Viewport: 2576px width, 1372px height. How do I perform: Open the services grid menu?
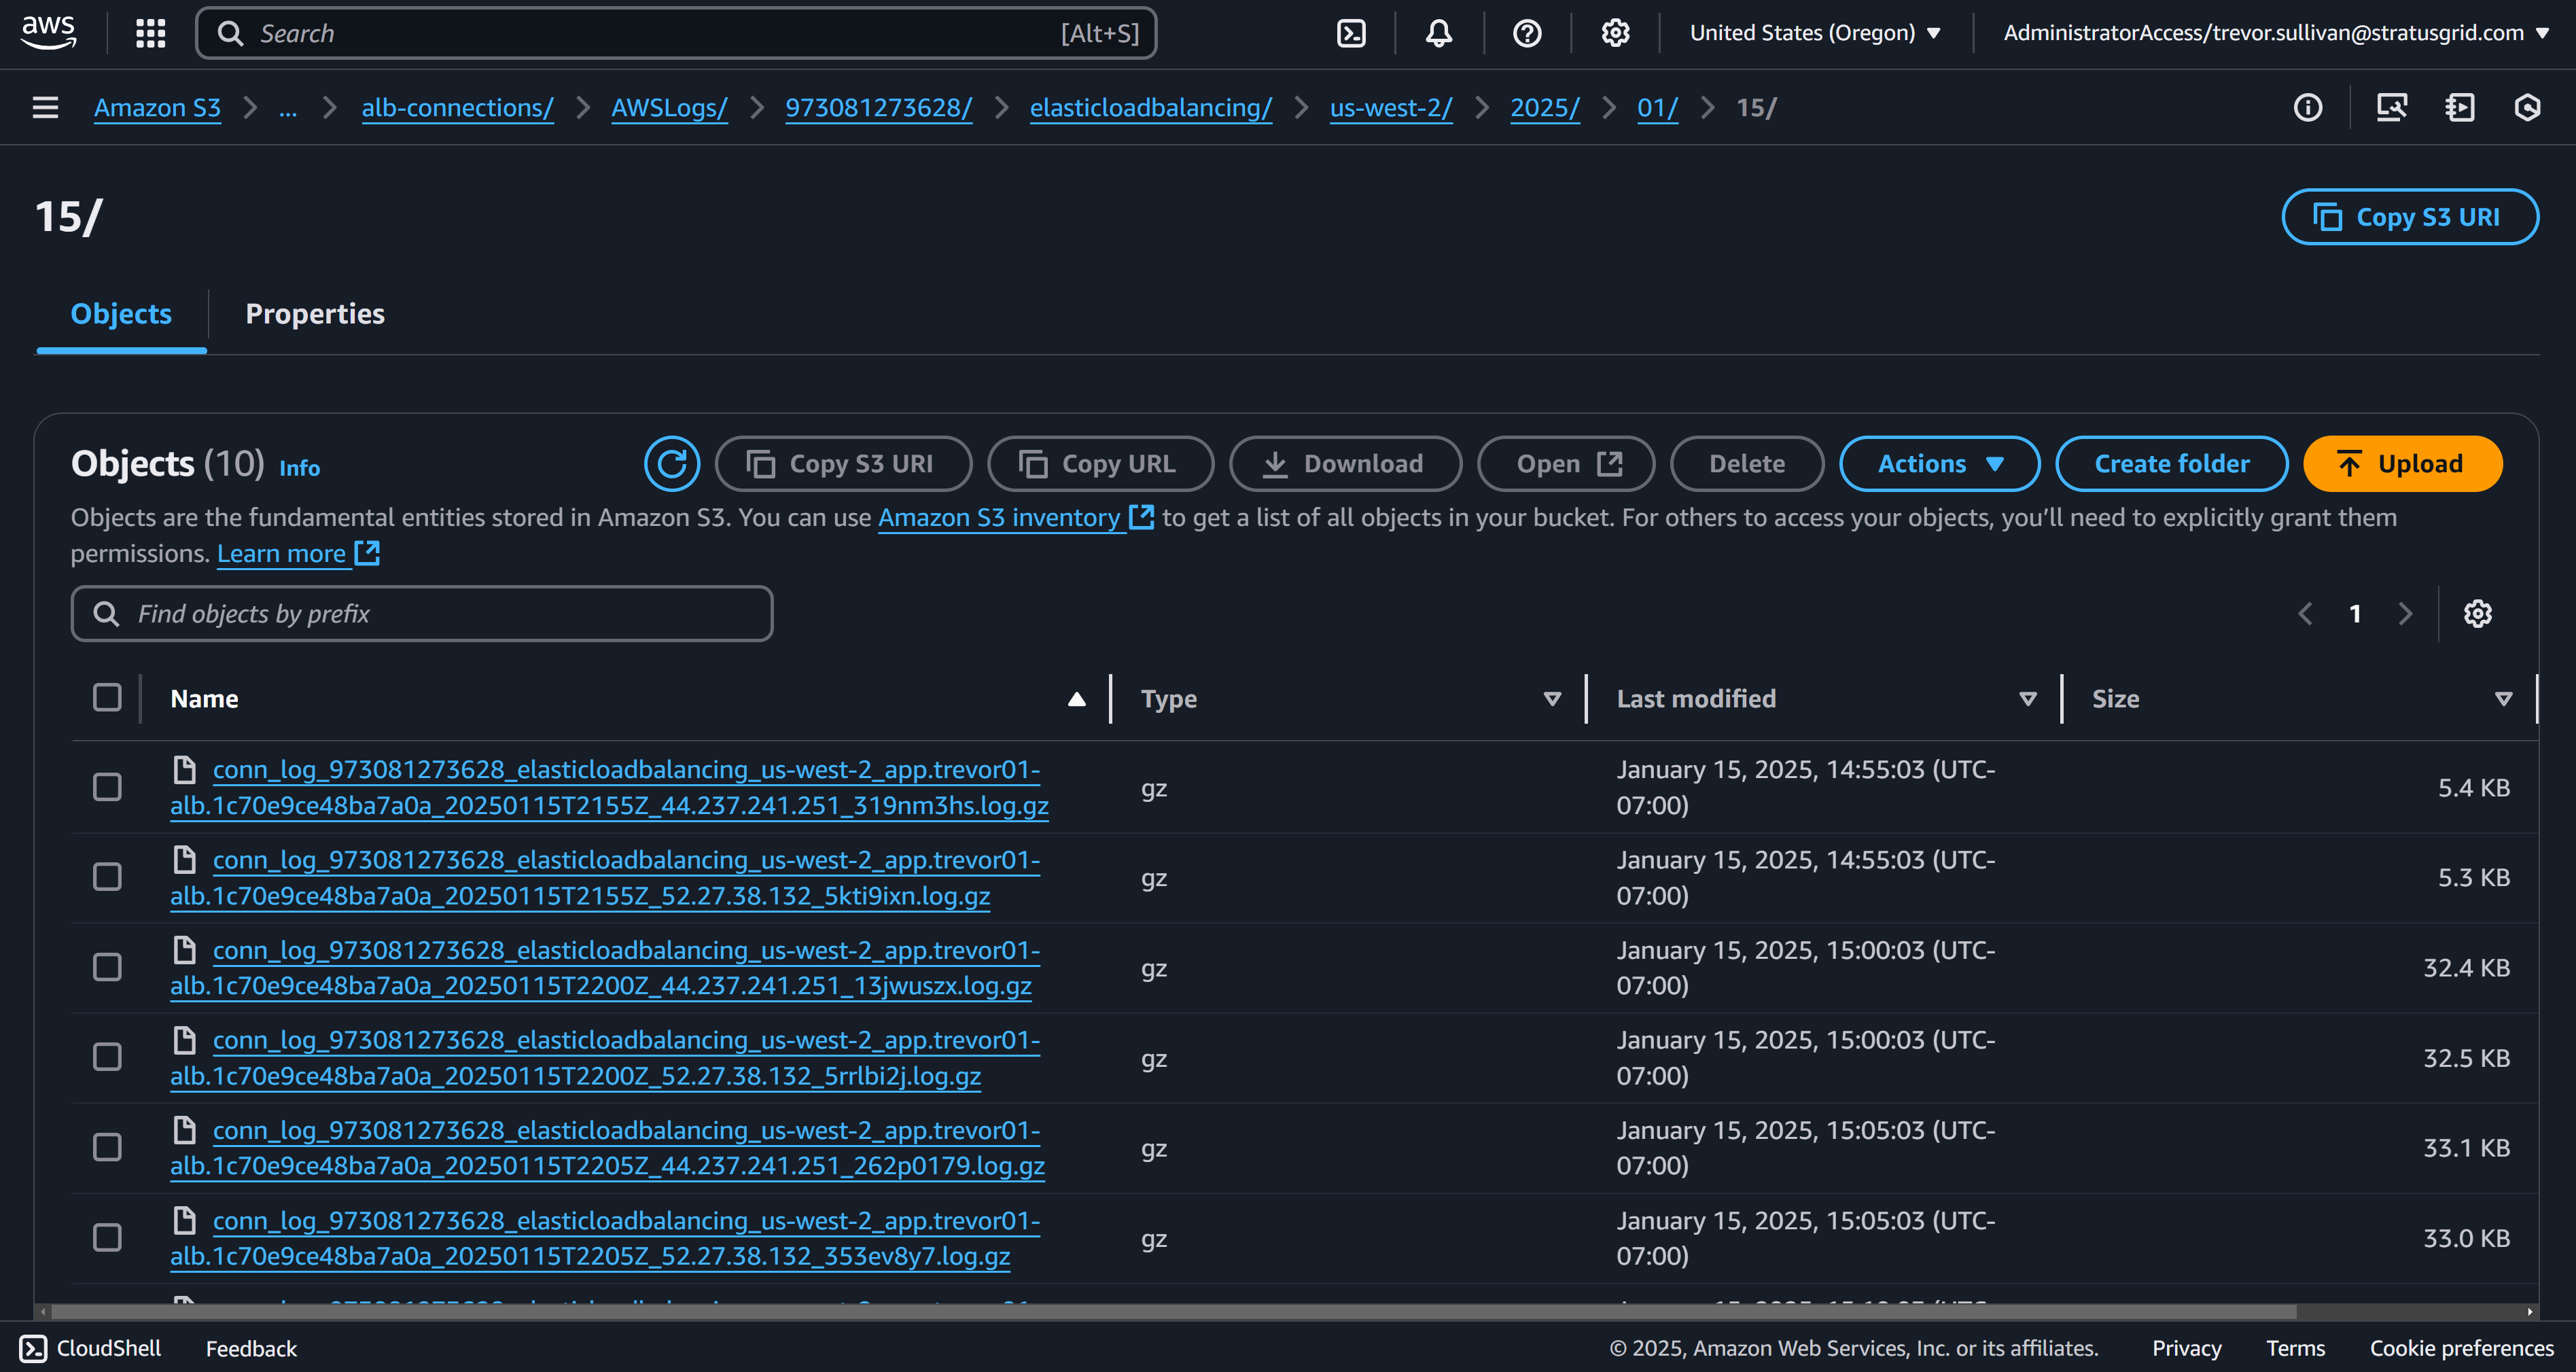point(151,33)
